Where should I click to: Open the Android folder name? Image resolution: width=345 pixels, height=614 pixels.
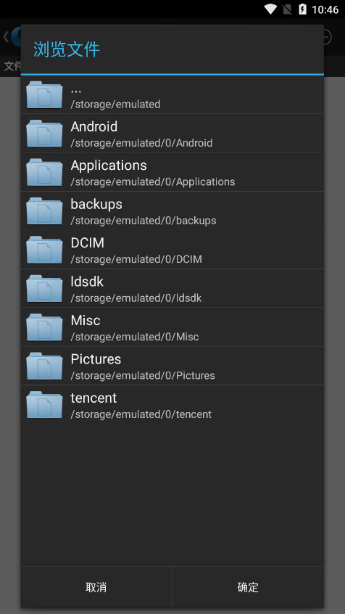point(94,126)
